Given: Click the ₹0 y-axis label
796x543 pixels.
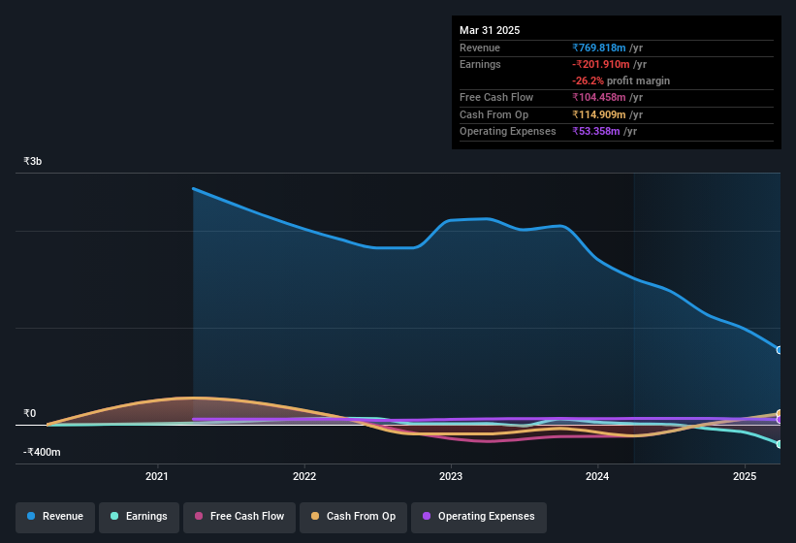Looking at the screenshot, I should pyautogui.click(x=29, y=414).
